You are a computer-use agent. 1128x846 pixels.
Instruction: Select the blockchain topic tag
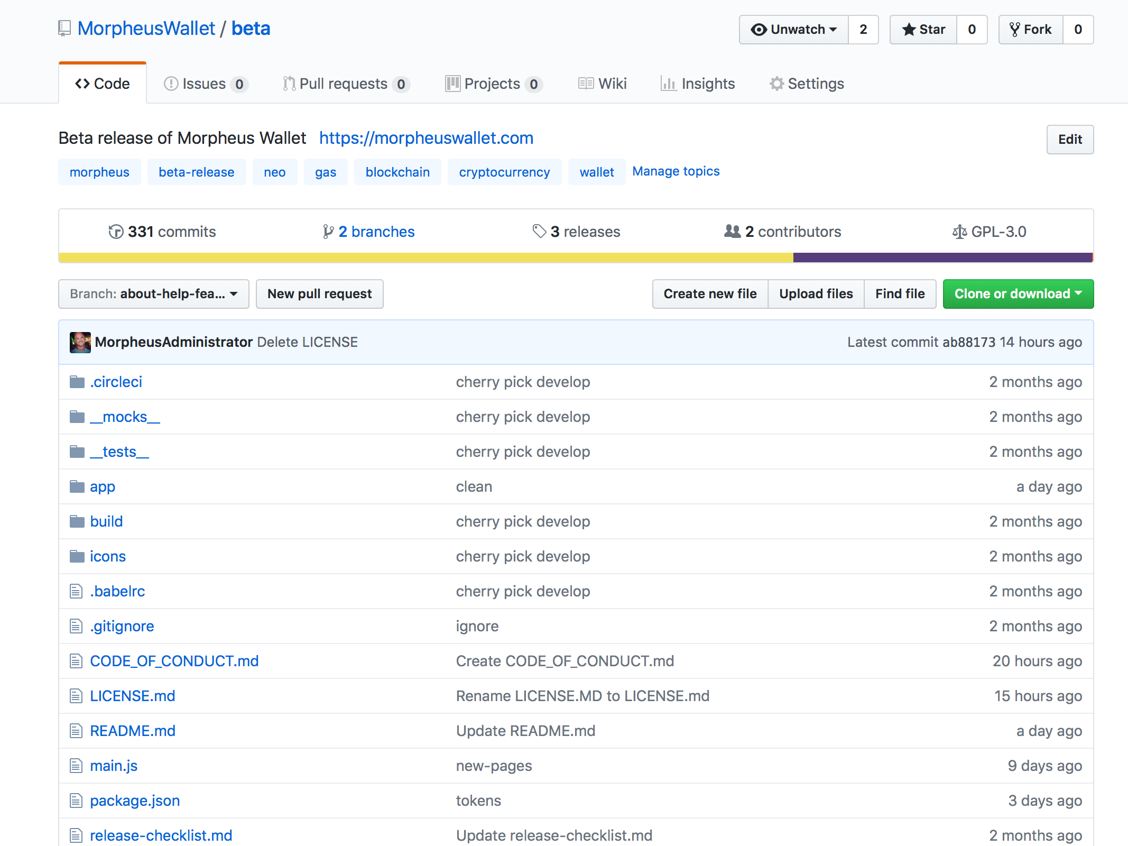(x=397, y=172)
